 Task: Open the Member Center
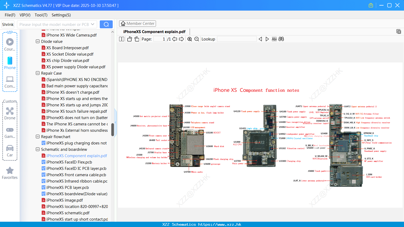click(137, 24)
